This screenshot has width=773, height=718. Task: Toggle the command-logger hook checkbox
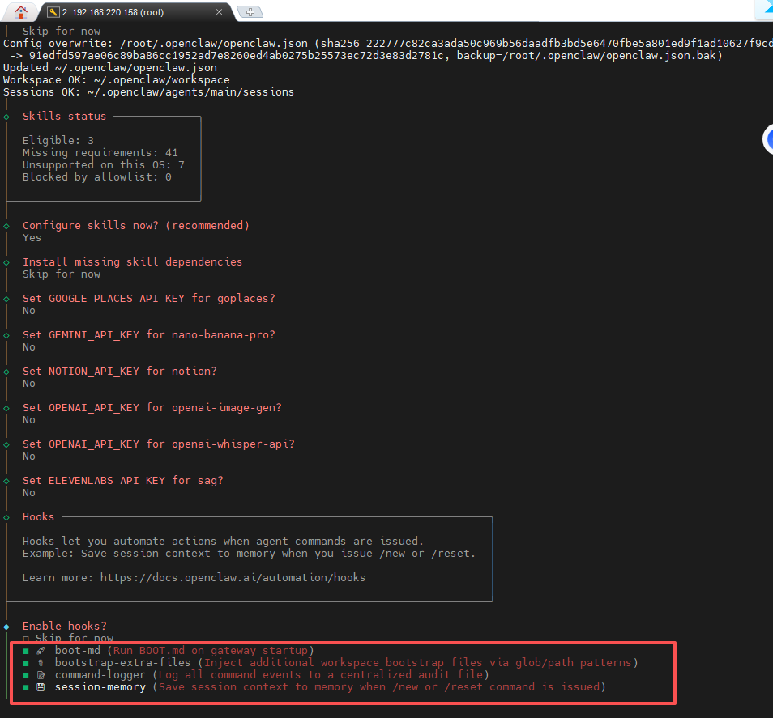click(26, 675)
